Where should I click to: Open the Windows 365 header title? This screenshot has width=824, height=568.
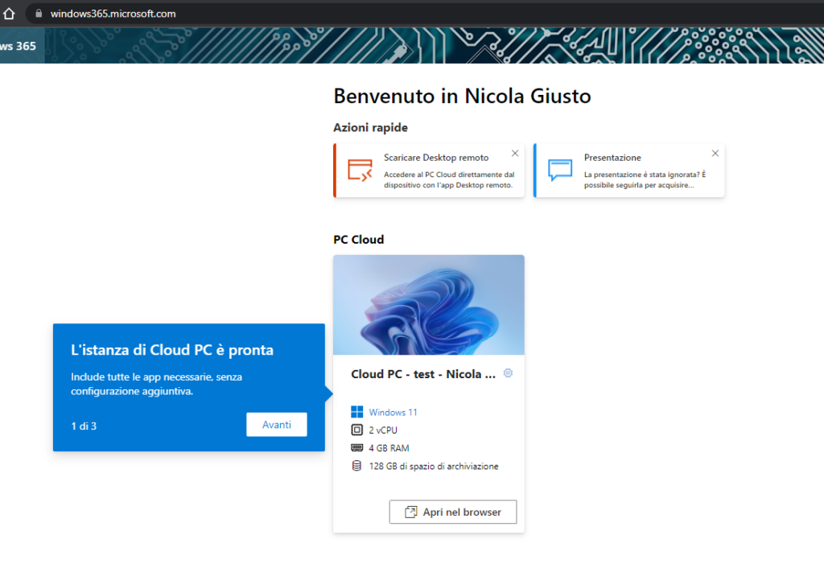(x=19, y=46)
